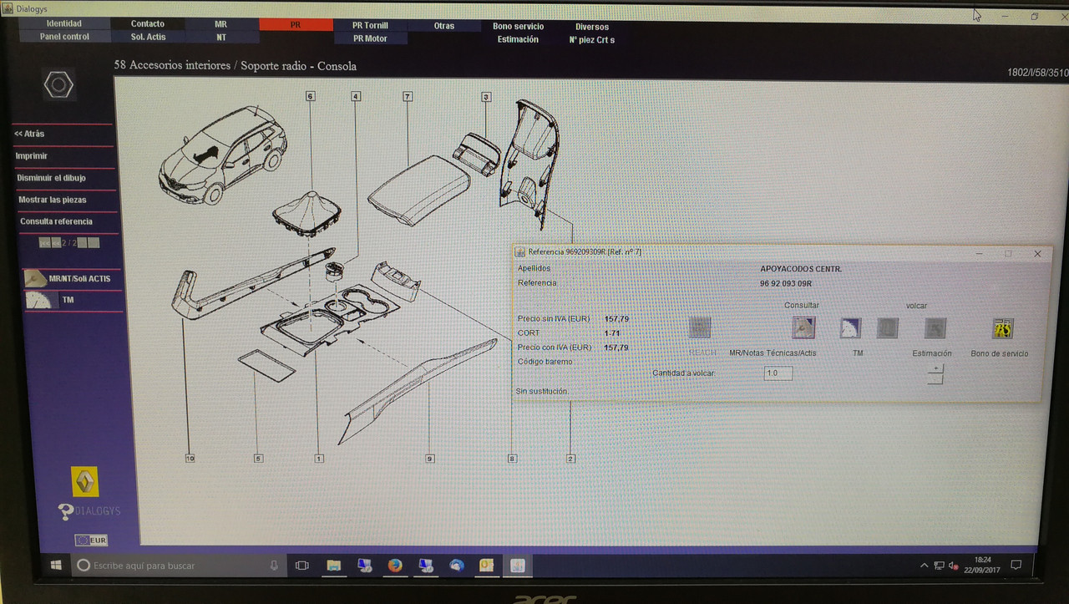This screenshot has height=604, width=1069.
Task: Click part number 10 label on diagram
Action: pyautogui.click(x=190, y=458)
